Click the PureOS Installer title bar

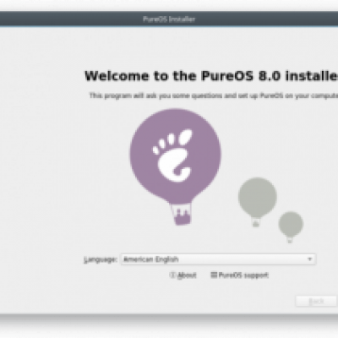pos(169,19)
